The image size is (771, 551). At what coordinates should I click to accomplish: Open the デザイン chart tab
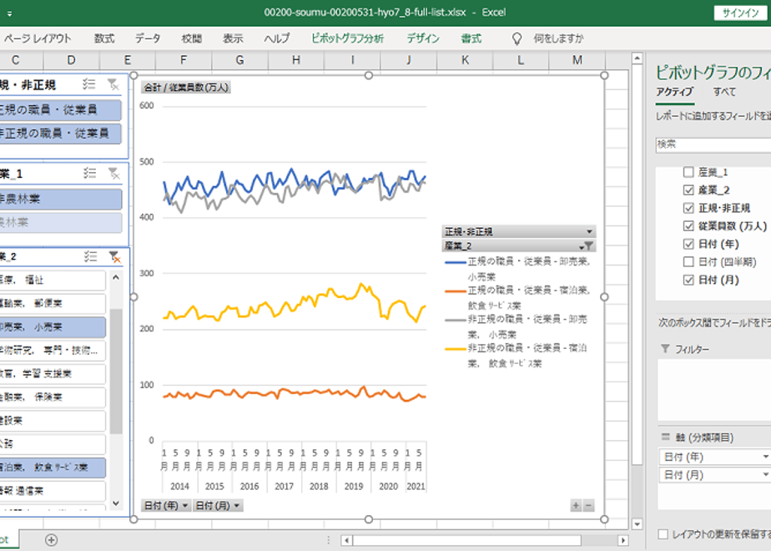[423, 38]
